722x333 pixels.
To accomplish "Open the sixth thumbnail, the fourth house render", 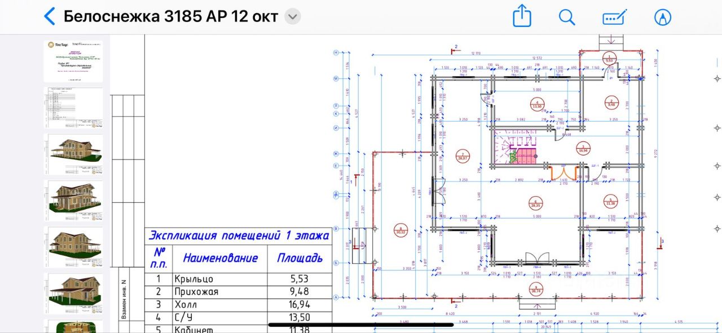I will point(73,294).
